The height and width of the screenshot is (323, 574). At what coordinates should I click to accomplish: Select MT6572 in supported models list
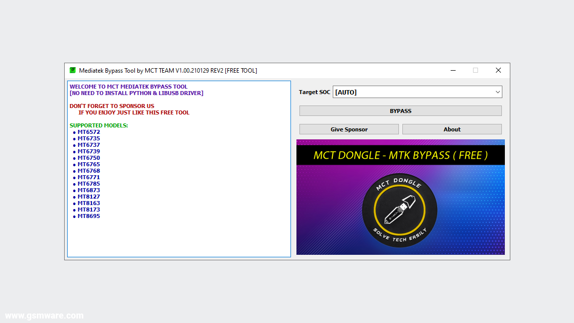[x=89, y=132]
